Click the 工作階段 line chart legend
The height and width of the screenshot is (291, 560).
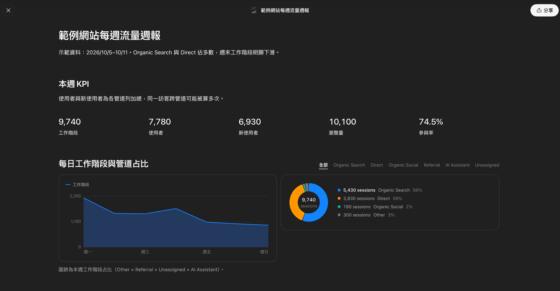point(77,185)
